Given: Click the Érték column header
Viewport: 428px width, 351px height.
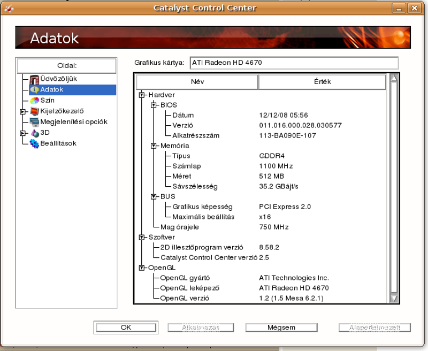Looking at the screenshot, I should click(322, 82).
